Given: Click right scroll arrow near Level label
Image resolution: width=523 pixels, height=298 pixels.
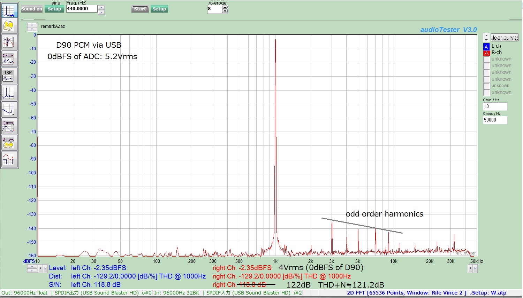Looking at the screenshot, I should tap(45, 268).
